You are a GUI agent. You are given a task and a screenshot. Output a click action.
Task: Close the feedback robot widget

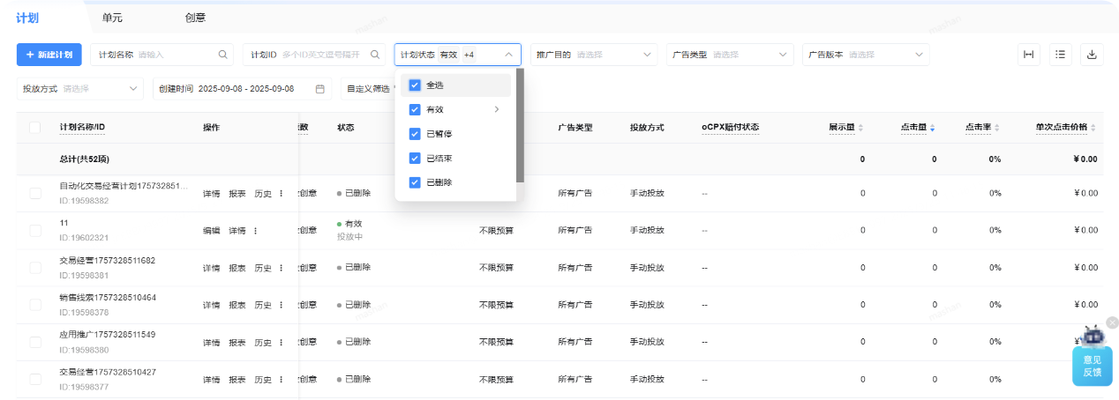(1112, 322)
